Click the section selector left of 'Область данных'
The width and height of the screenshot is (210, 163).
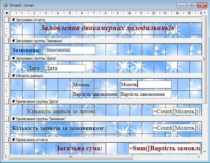tap(7, 76)
